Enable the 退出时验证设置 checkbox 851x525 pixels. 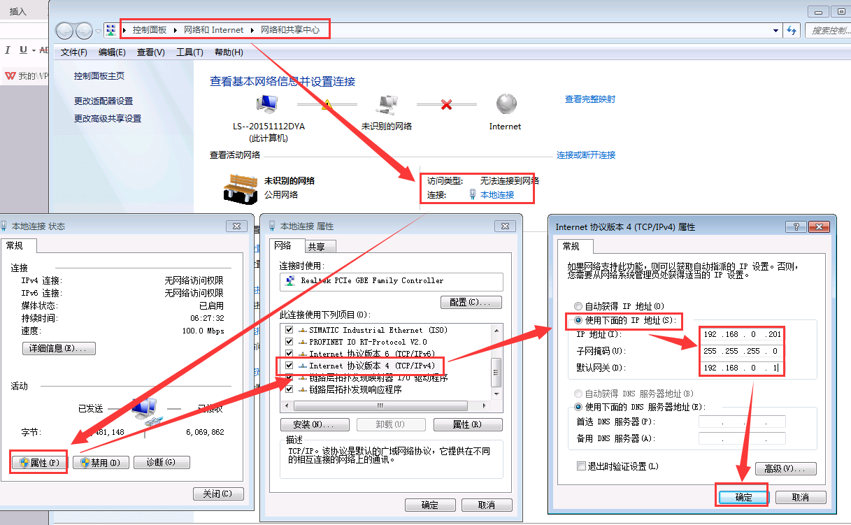coord(581,466)
